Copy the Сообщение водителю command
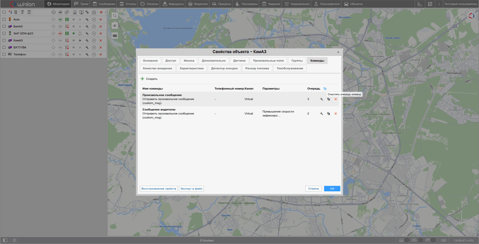 pos(329,114)
